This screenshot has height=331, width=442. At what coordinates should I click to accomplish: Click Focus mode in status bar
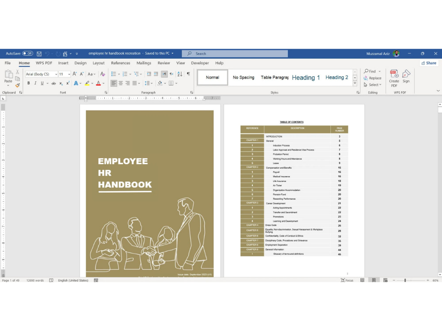coord(347,280)
